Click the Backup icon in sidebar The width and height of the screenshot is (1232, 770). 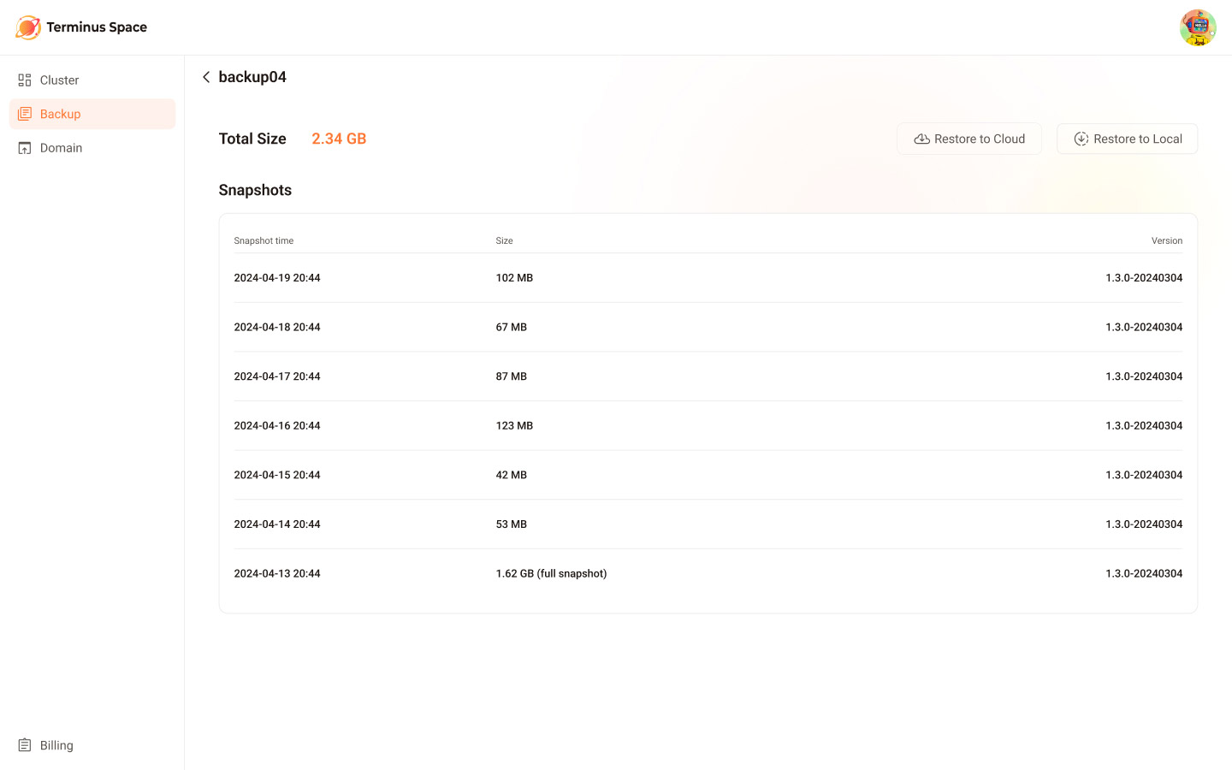tap(25, 114)
